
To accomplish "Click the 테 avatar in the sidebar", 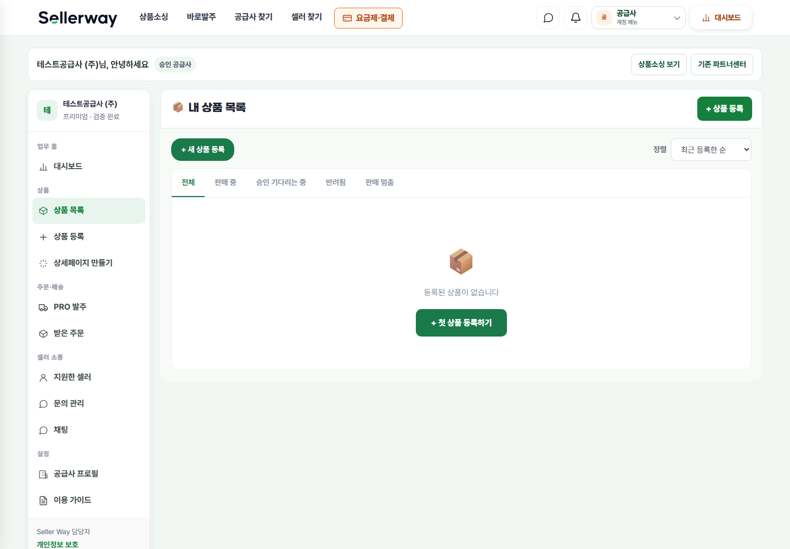I will (47, 110).
